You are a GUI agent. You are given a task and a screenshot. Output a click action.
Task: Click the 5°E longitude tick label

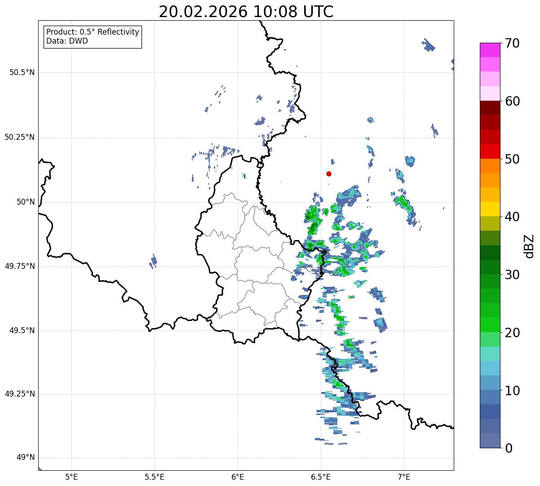71,477
